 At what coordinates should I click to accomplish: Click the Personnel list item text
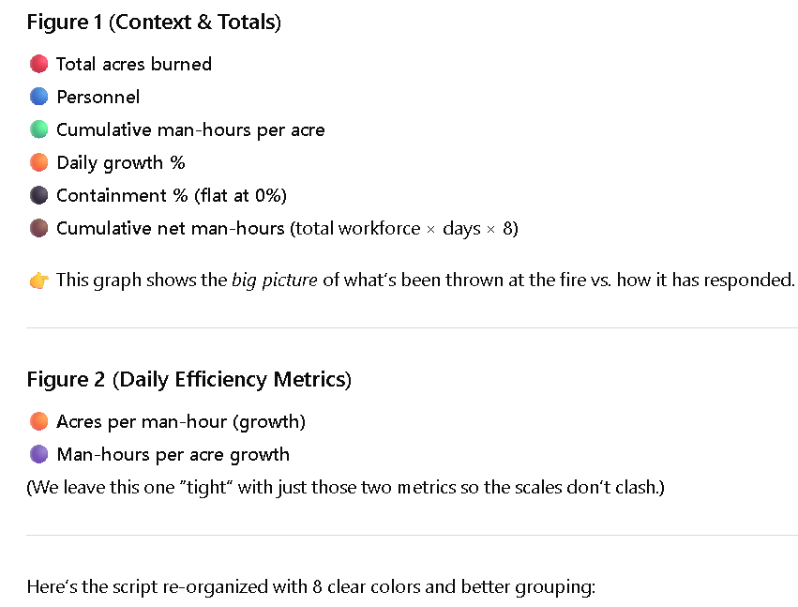(x=98, y=97)
